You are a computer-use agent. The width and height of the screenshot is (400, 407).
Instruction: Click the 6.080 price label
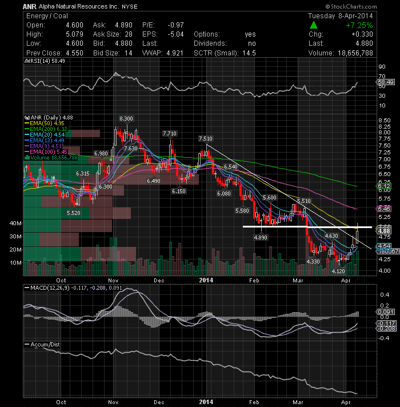coord(223,193)
